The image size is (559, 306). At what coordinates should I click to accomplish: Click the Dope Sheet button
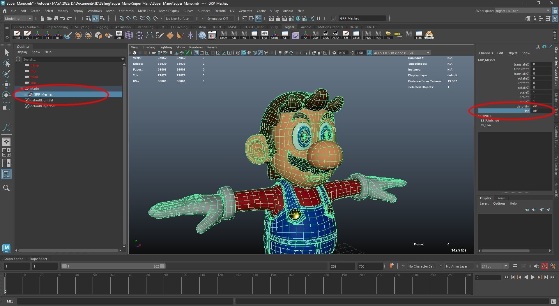coord(38,259)
